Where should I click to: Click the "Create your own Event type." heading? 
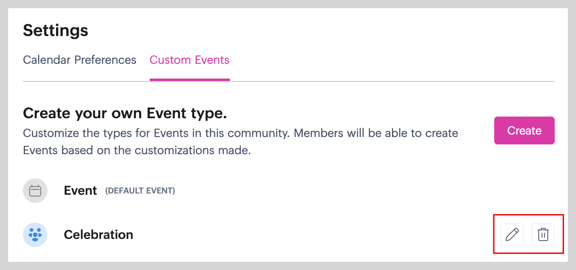125,113
